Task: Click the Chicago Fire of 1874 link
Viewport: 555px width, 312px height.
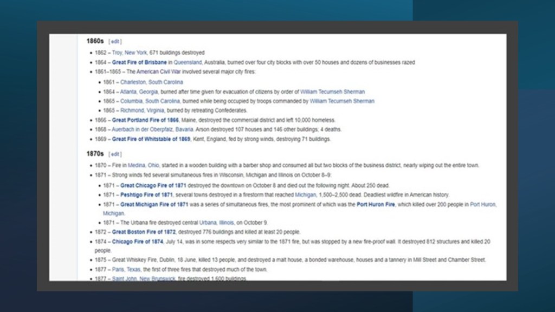Action: 137,241
